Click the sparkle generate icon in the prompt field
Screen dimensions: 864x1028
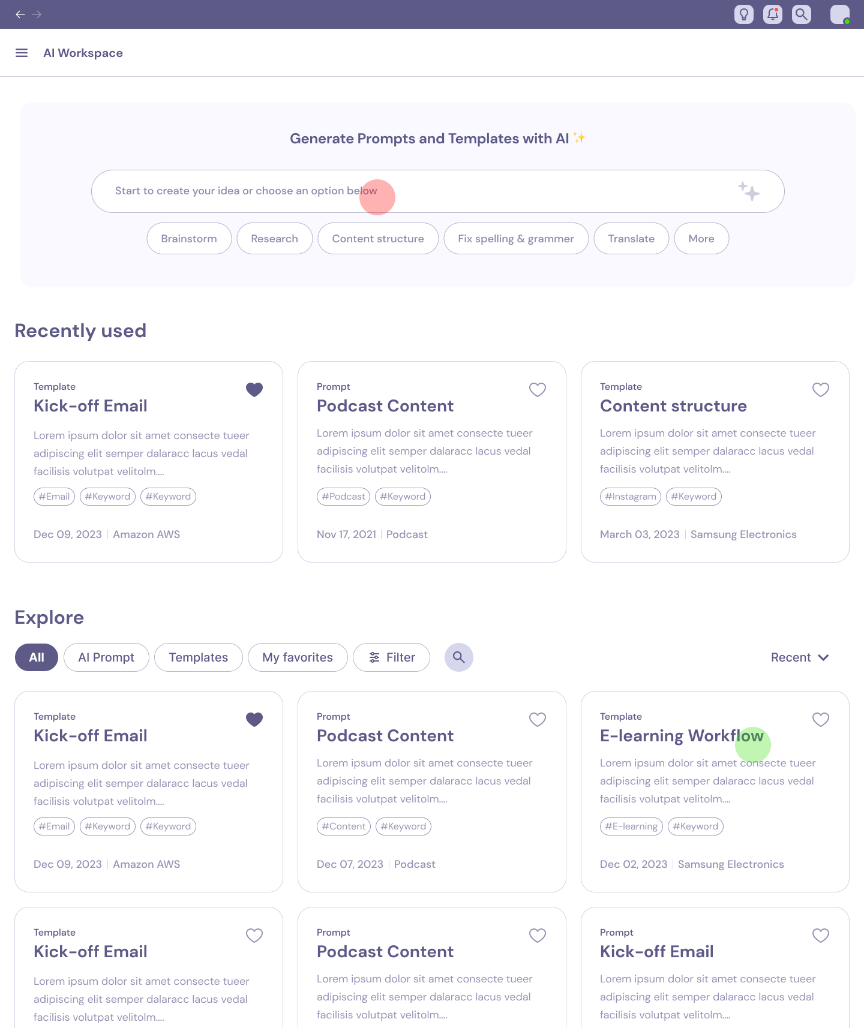click(x=749, y=191)
